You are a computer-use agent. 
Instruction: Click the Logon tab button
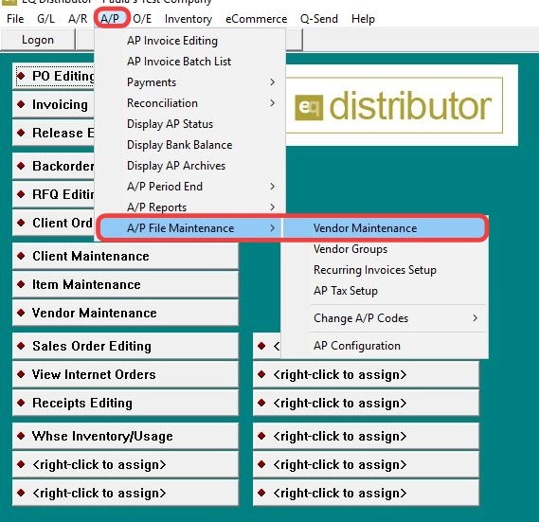pos(38,40)
